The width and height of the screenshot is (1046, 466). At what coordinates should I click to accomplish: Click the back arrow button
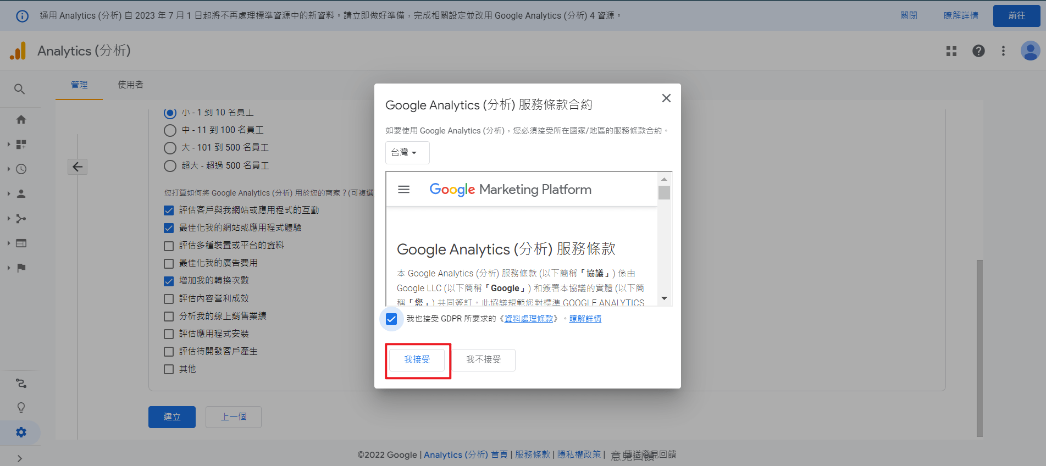(78, 167)
